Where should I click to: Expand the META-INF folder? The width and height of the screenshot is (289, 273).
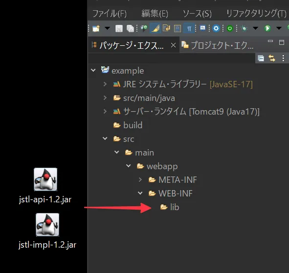click(140, 179)
